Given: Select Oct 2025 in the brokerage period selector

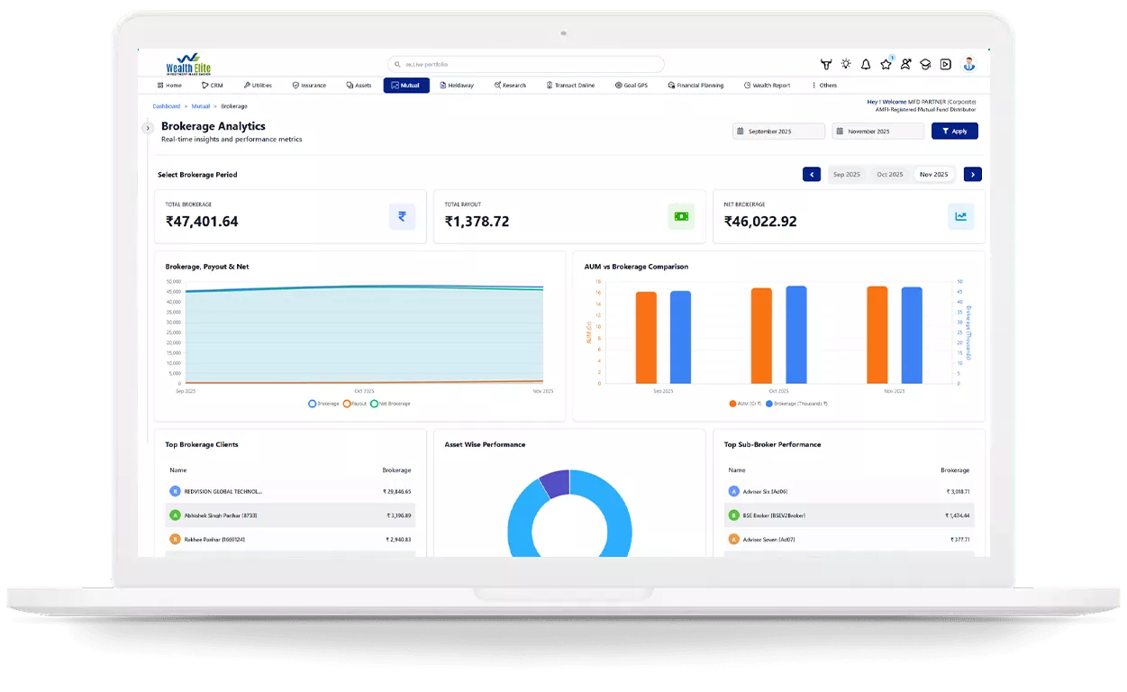Looking at the screenshot, I should click(x=890, y=174).
